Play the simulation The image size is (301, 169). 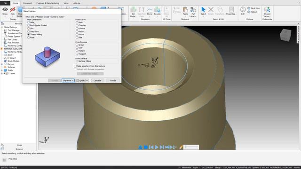tap(157, 147)
